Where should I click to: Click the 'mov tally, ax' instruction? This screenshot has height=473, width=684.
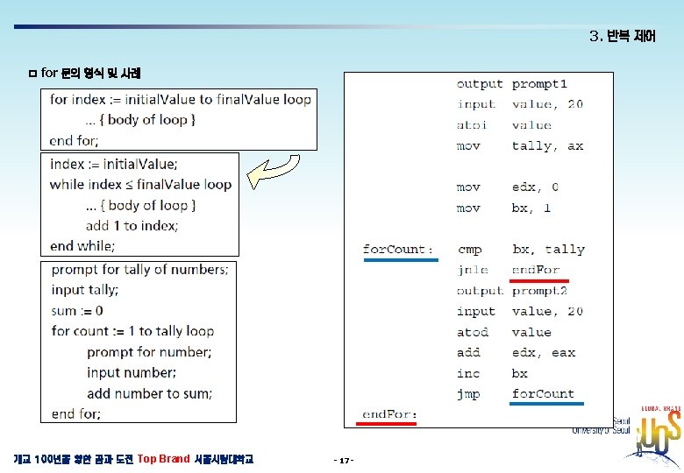pos(519,146)
